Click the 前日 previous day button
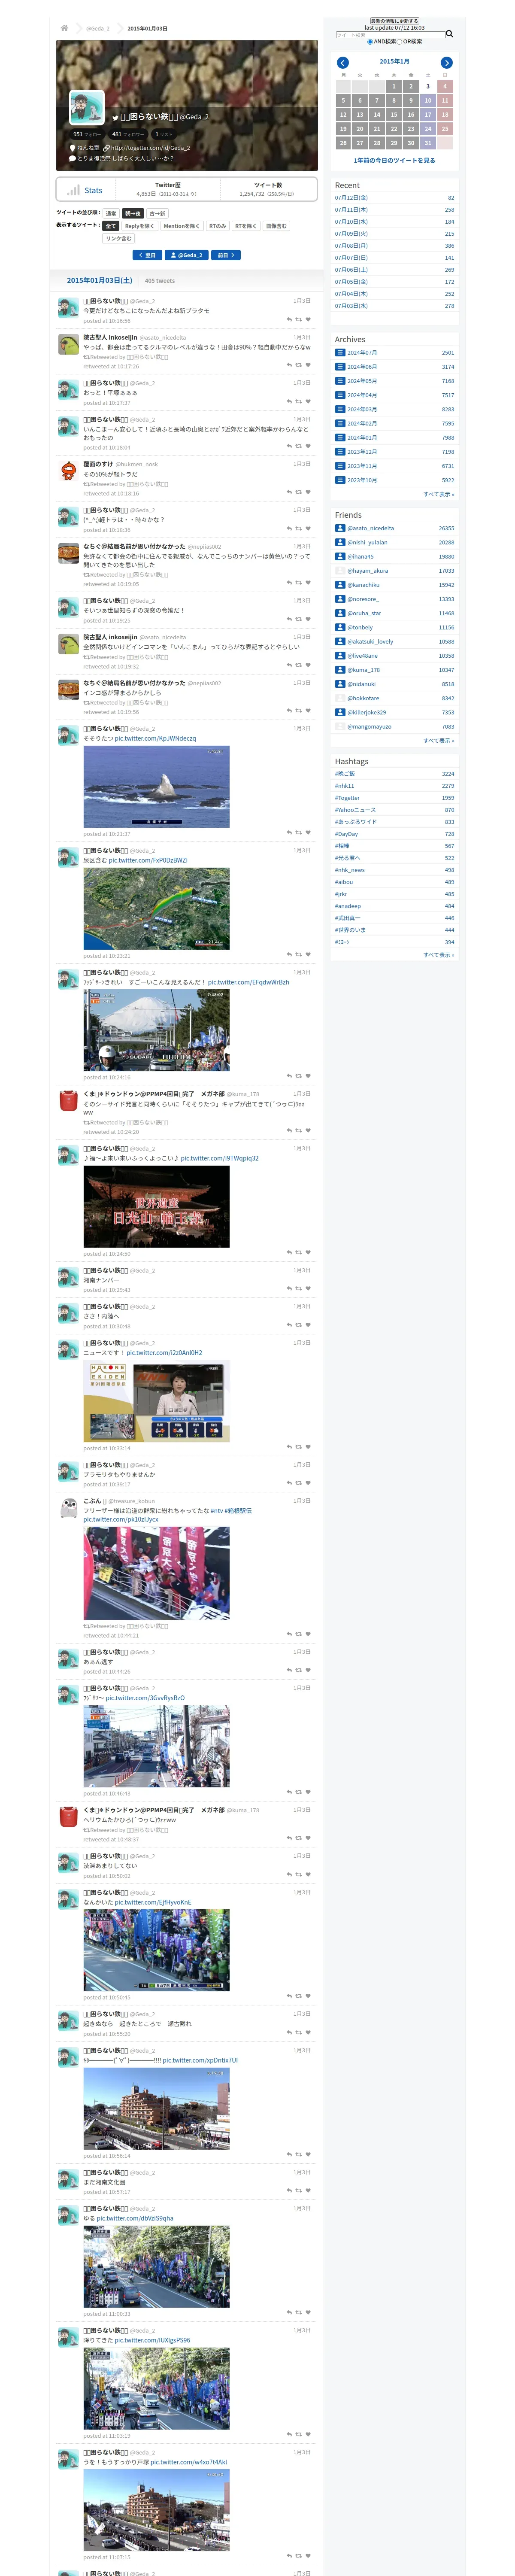Image resolution: width=515 pixels, height=2576 pixels. pos(226,255)
